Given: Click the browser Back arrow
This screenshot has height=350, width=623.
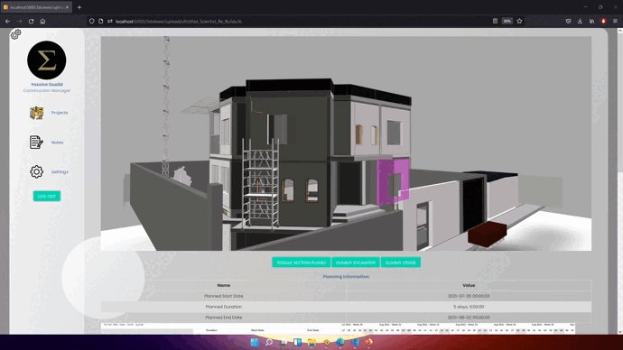Looking at the screenshot, I should click(8, 21).
